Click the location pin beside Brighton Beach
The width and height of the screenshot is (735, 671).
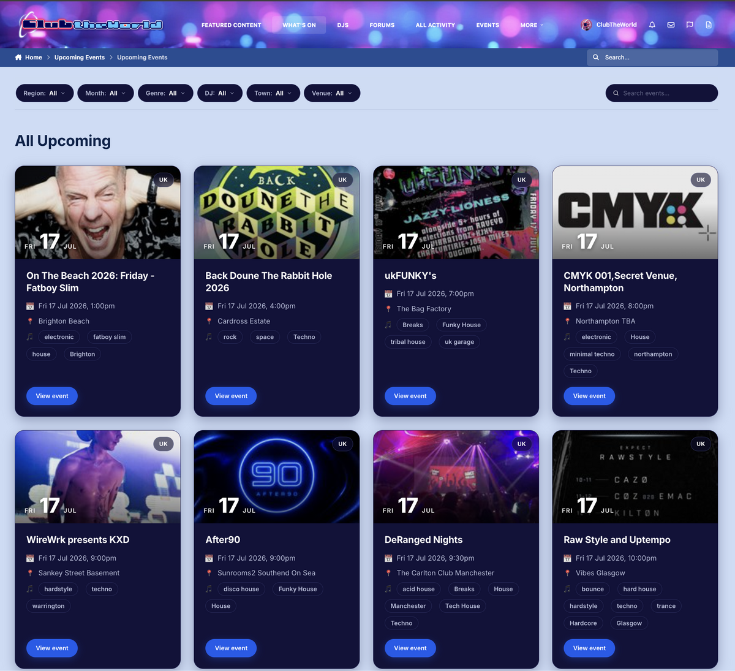(30, 321)
